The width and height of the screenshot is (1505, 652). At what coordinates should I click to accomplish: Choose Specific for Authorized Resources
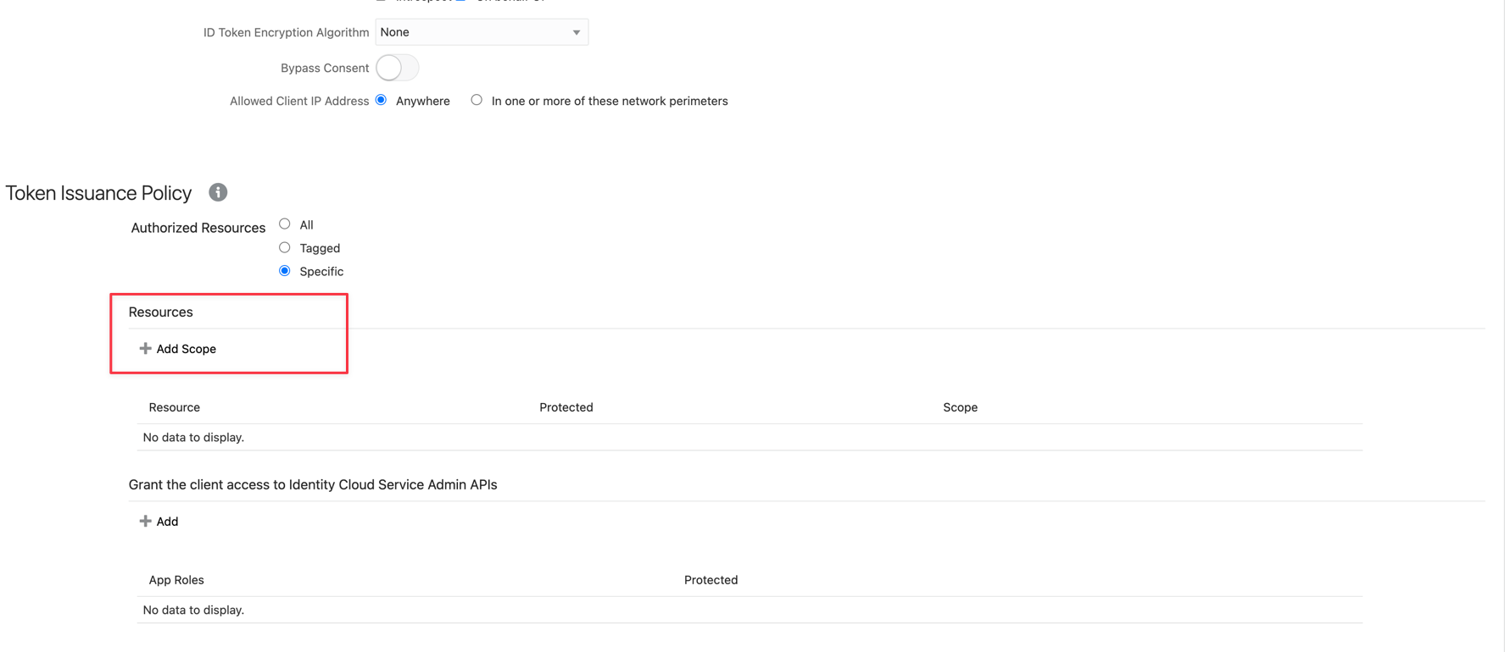click(285, 271)
